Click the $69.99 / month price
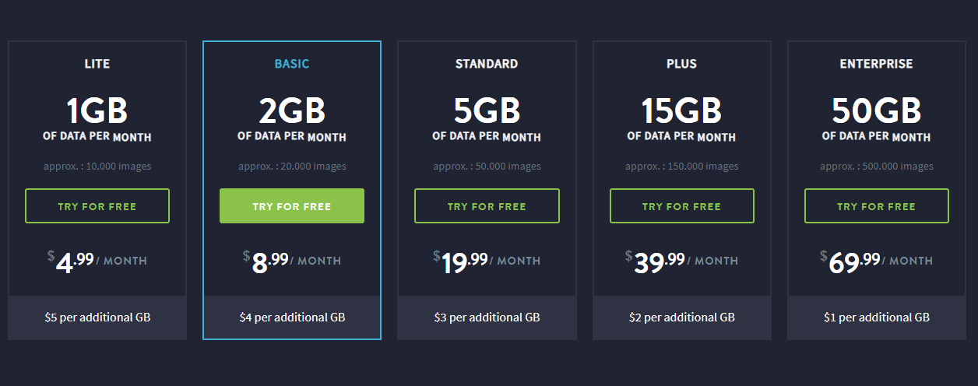Image resolution: width=978 pixels, height=386 pixels. [877, 261]
